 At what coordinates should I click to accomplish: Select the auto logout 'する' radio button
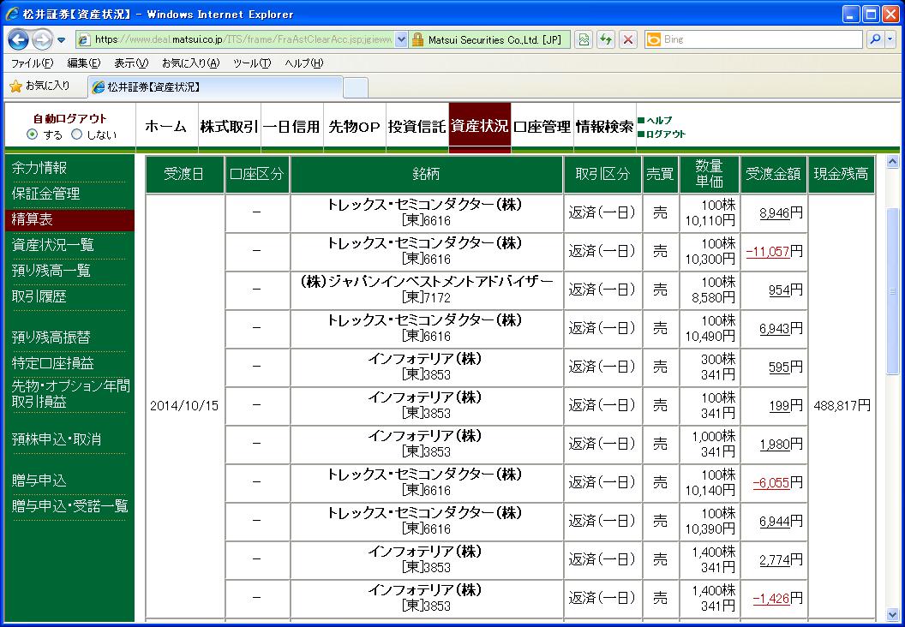point(33,134)
